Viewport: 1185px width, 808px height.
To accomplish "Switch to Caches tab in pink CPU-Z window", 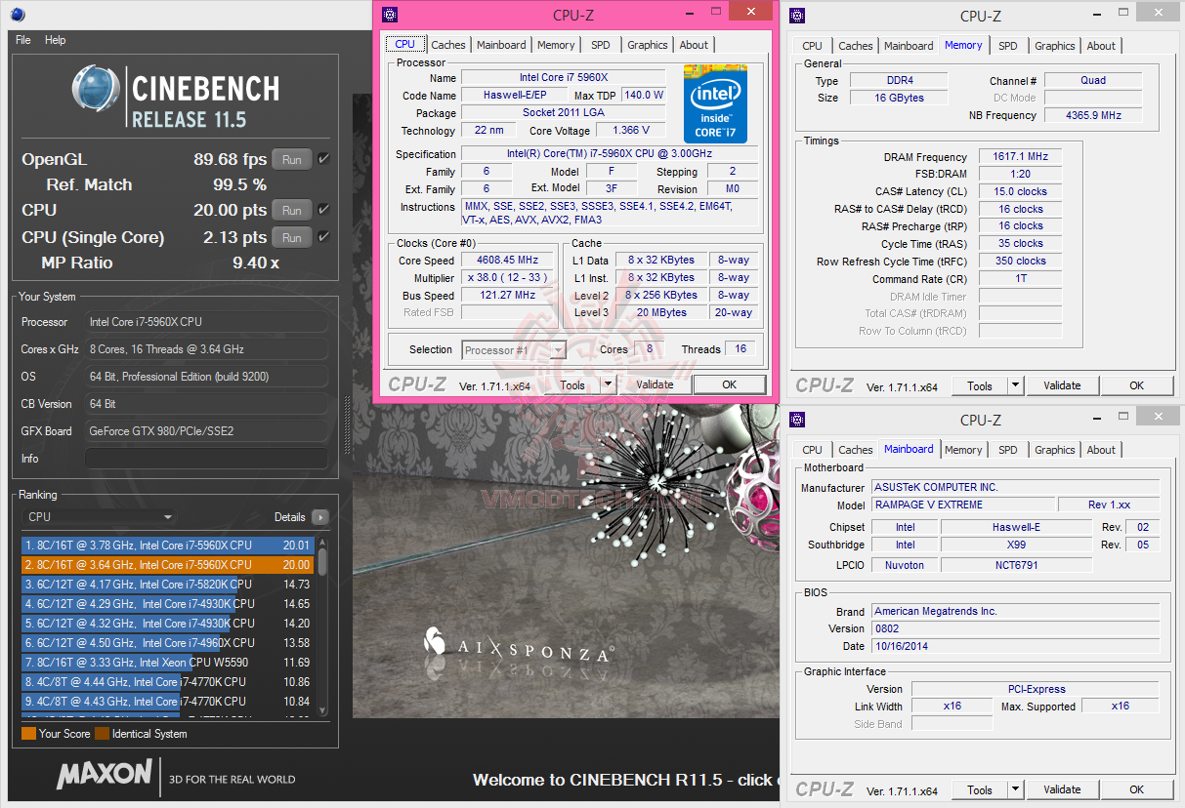I will pyautogui.click(x=448, y=45).
